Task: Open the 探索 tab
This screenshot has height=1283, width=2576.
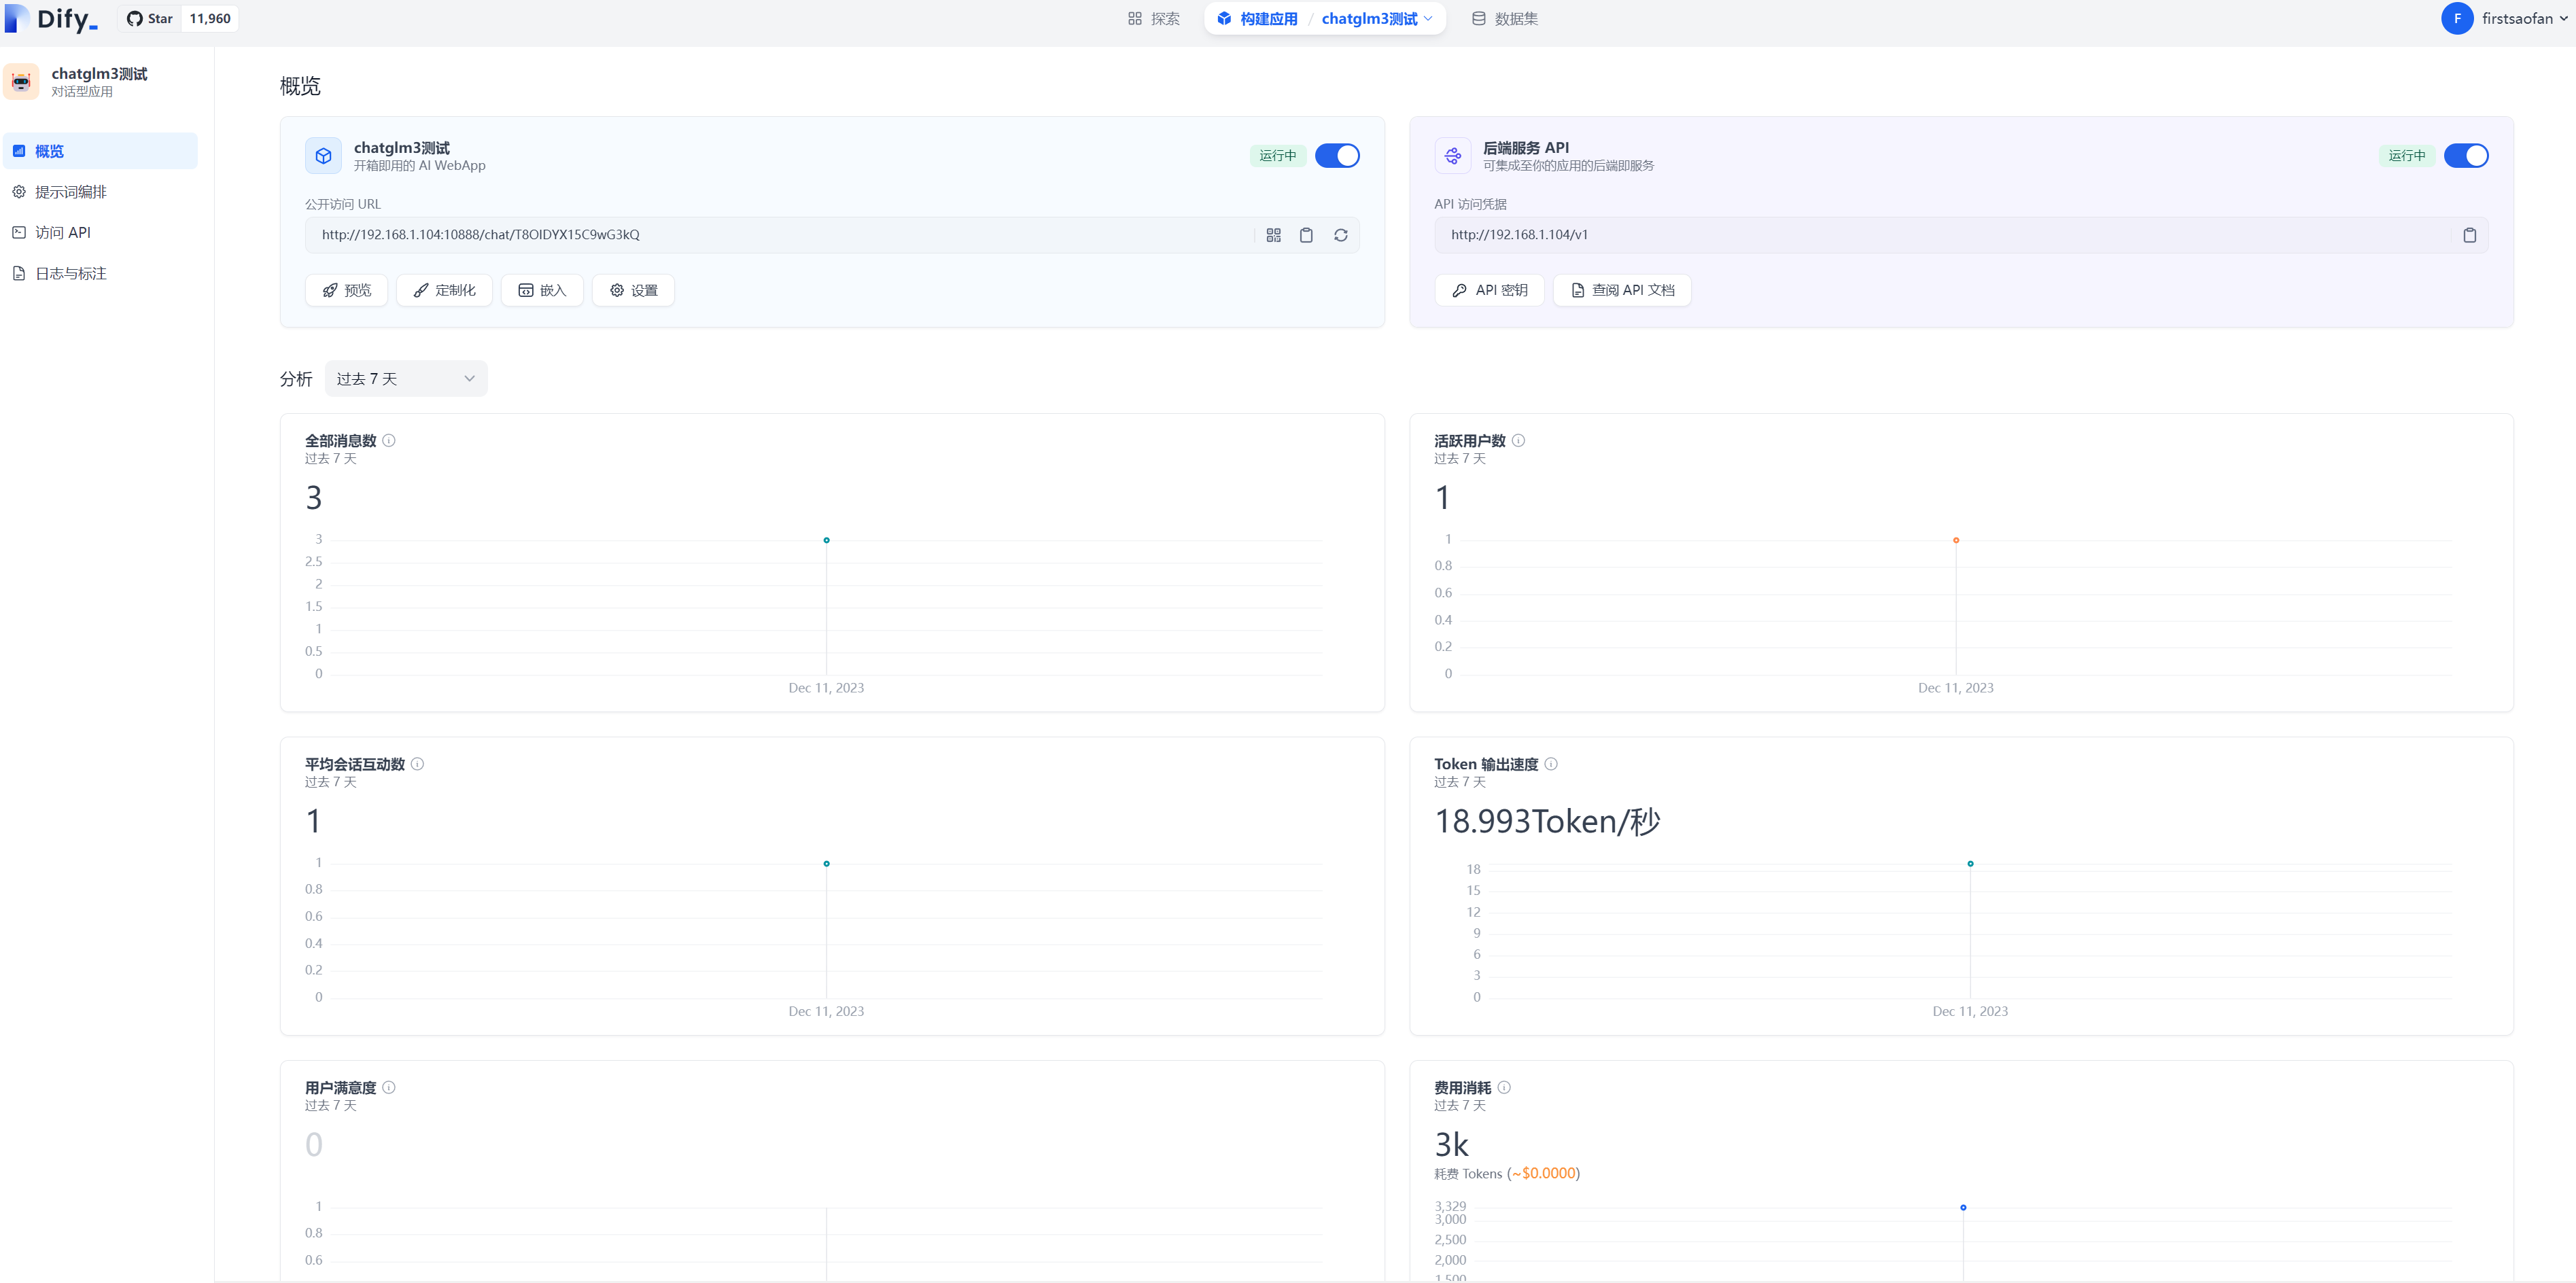Action: 1153,19
